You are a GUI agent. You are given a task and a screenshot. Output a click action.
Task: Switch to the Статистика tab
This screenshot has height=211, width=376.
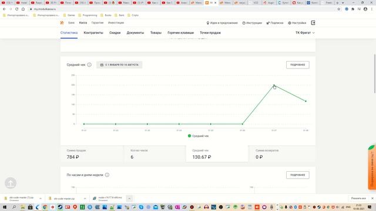69,33
